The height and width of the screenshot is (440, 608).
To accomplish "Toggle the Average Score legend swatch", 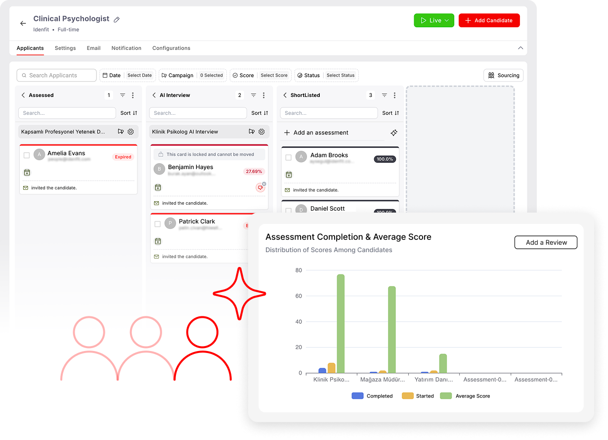I will [446, 396].
